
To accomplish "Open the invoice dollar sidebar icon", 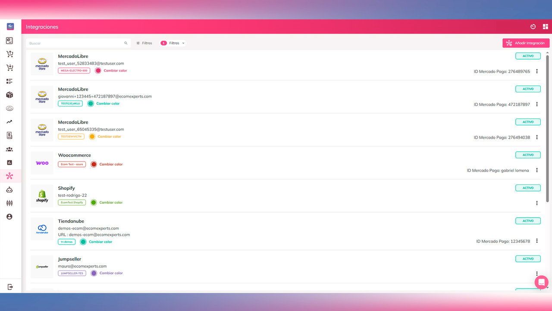I will pos(9,136).
